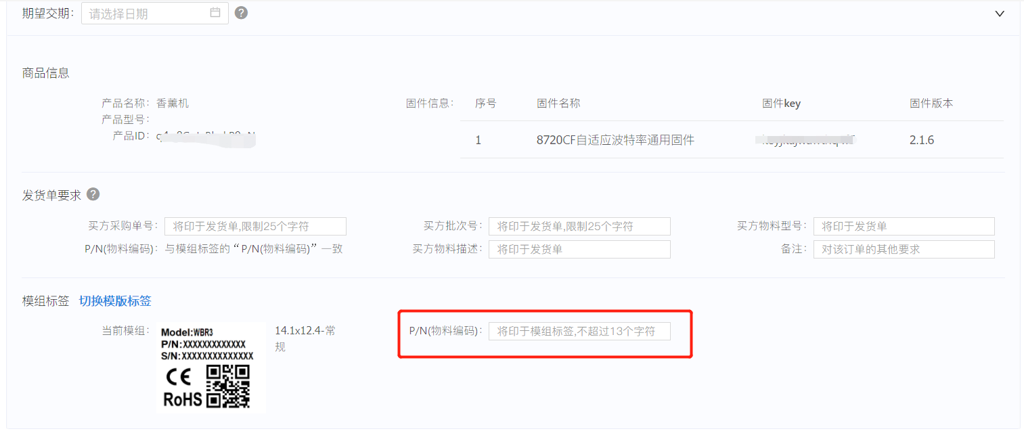Click the CE mark on label image
Image resolution: width=1024 pixels, height=448 pixels.
tap(178, 376)
